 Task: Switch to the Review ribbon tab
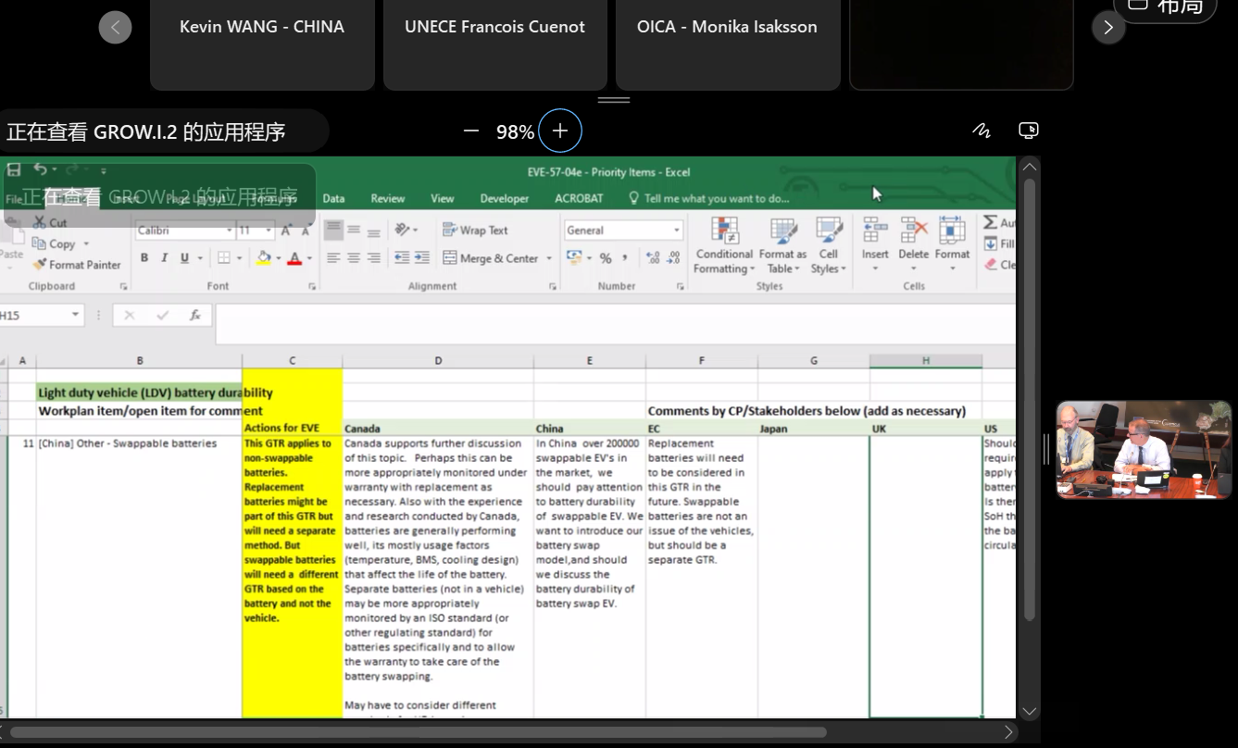387,198
